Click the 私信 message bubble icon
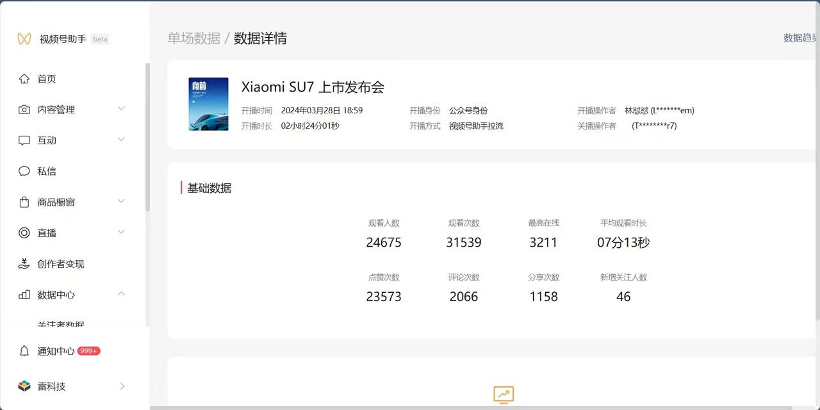820x410 pixels. point(24,171)
